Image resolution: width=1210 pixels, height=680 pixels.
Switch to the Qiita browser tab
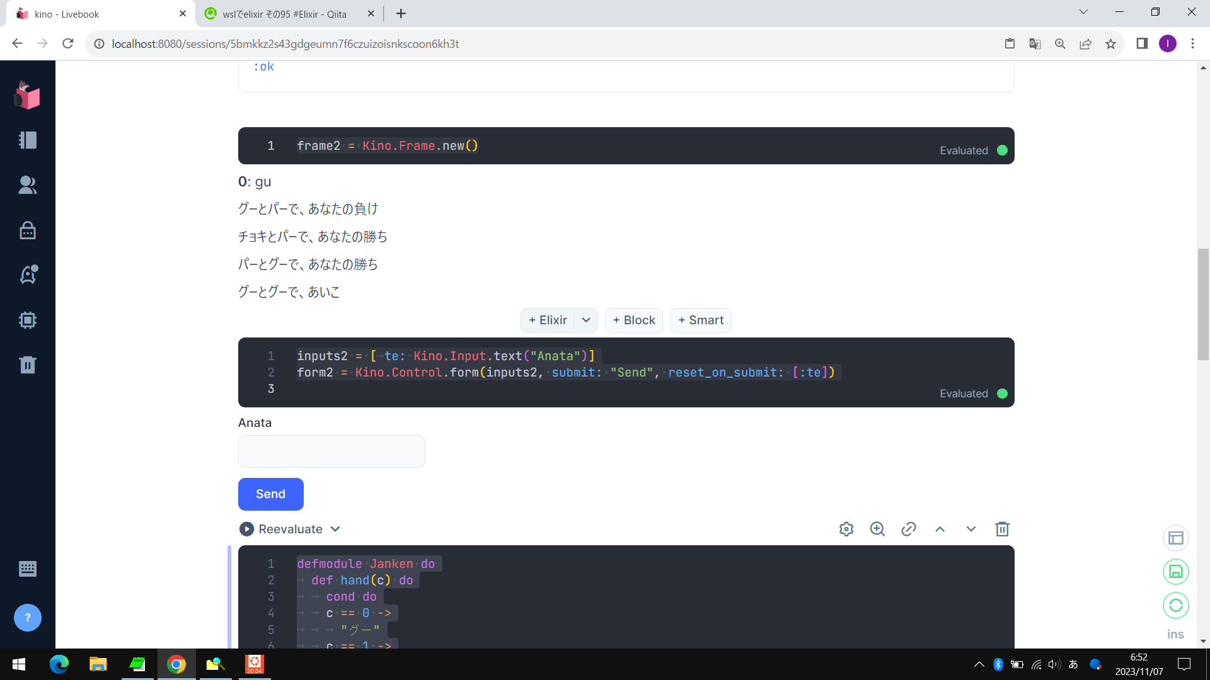tap(285, 14)
